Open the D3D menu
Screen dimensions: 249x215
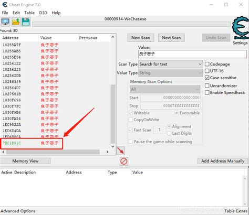[43, 13]
